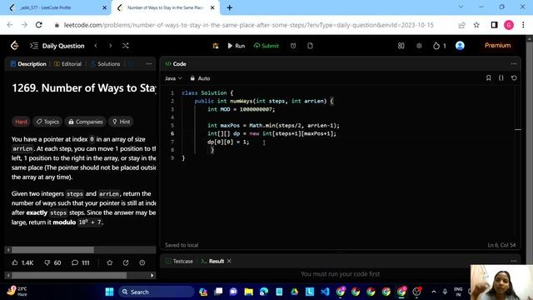Switch to the Description tab
The width and height of the screenshot is (533, 300).
click(x=28, y=64)
